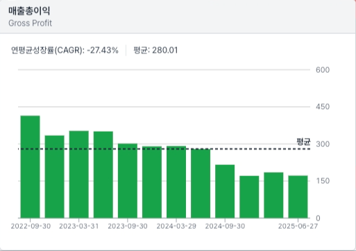Click the 2025-06-27 date label

pos(298,226)
